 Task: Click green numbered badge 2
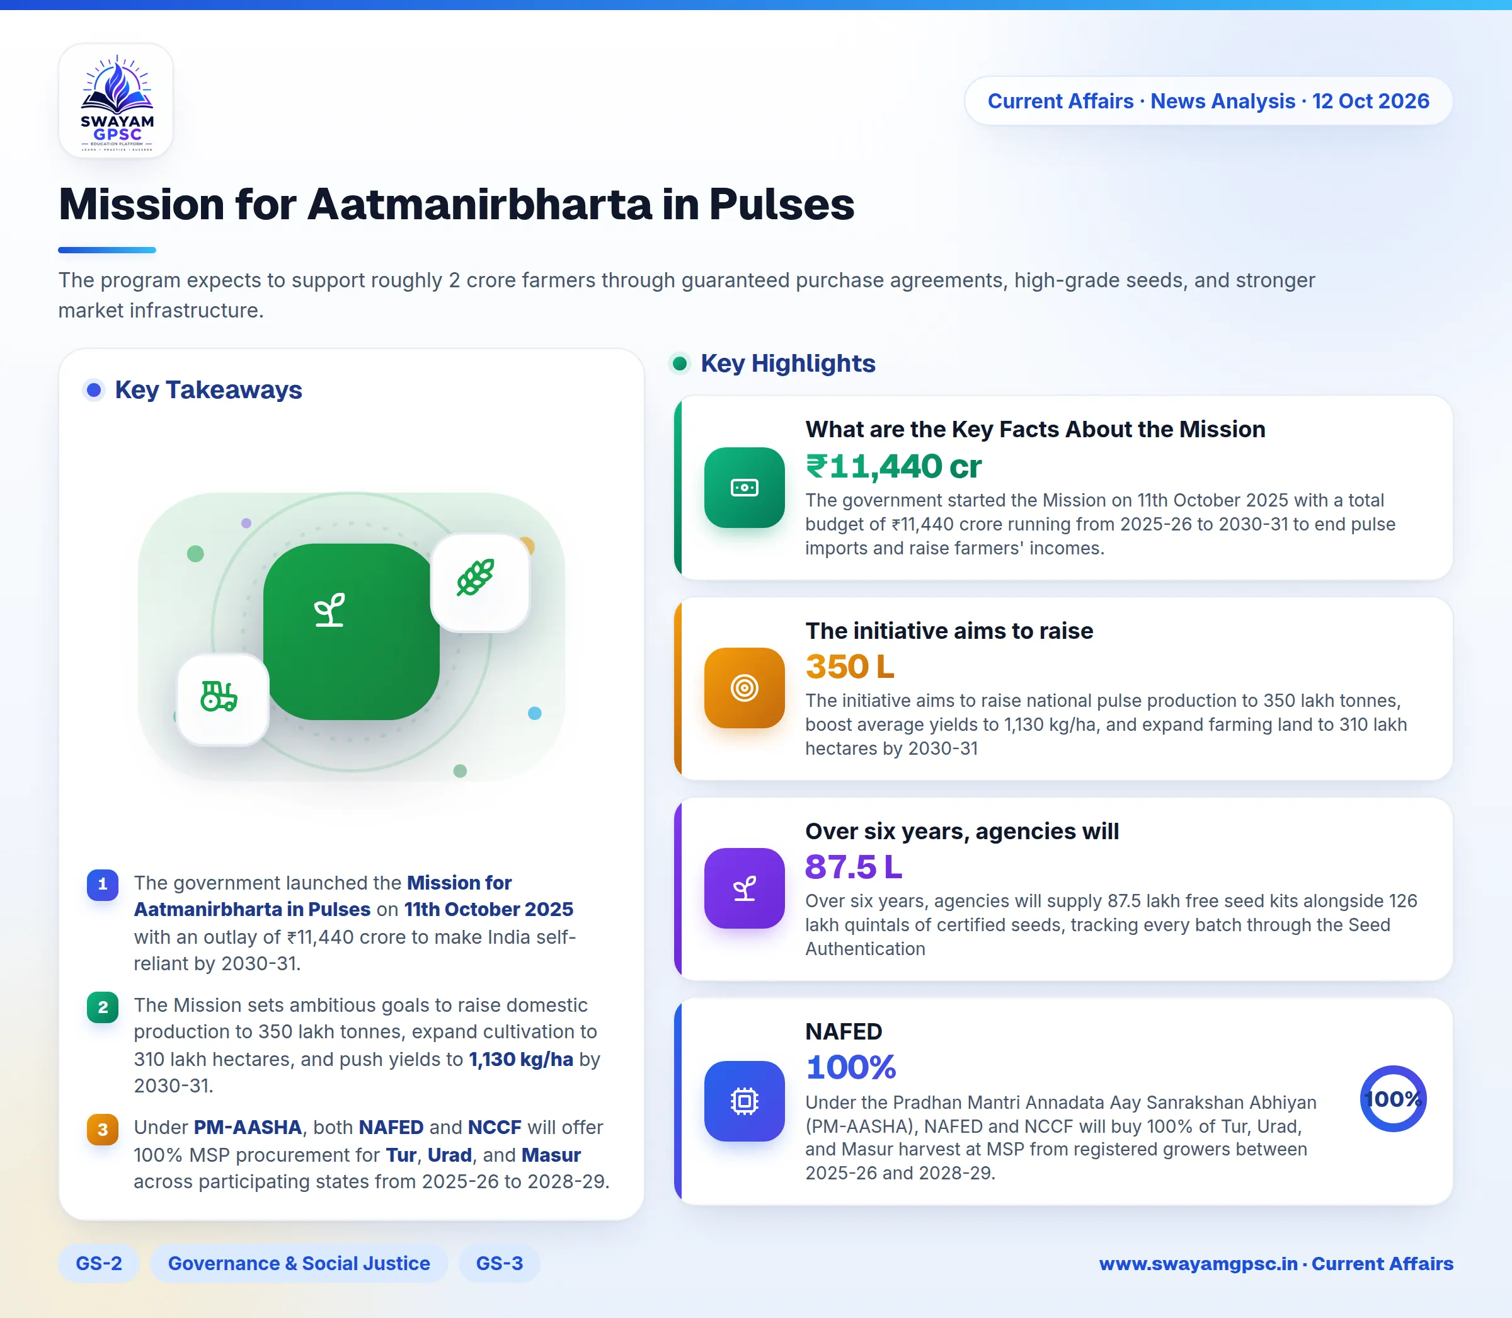pyautogui.click(x=102, y=1007)
